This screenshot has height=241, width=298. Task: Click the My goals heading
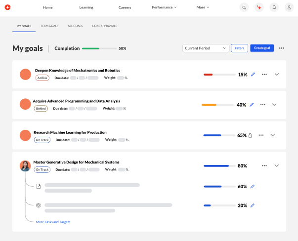click(28, 48)
